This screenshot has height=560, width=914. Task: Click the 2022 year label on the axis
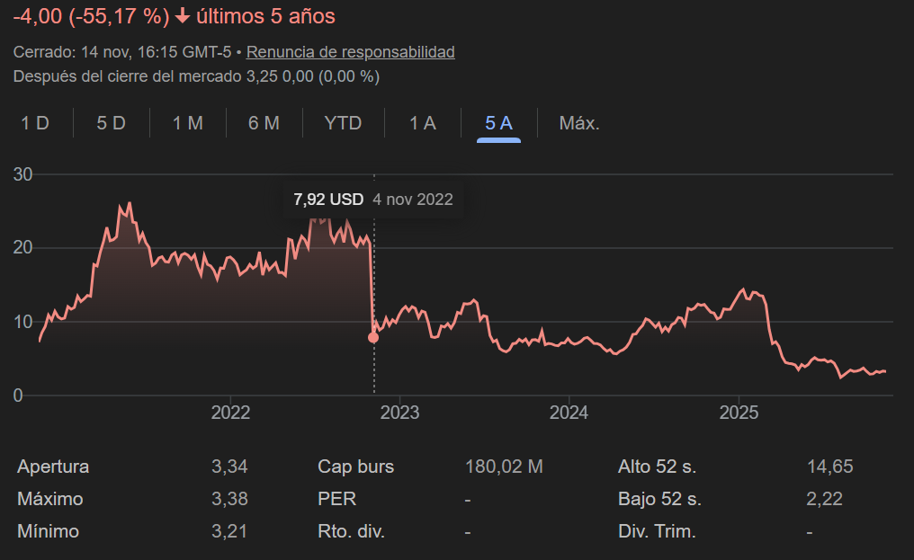tap(230, 413)
